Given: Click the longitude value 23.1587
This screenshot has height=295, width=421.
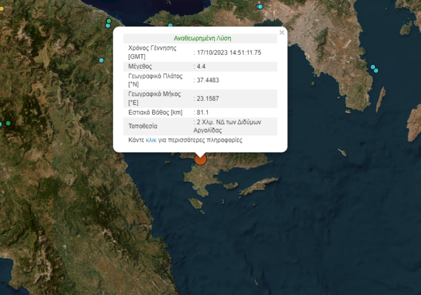Looking at the screenshot, I should click(x=208, y=99).
